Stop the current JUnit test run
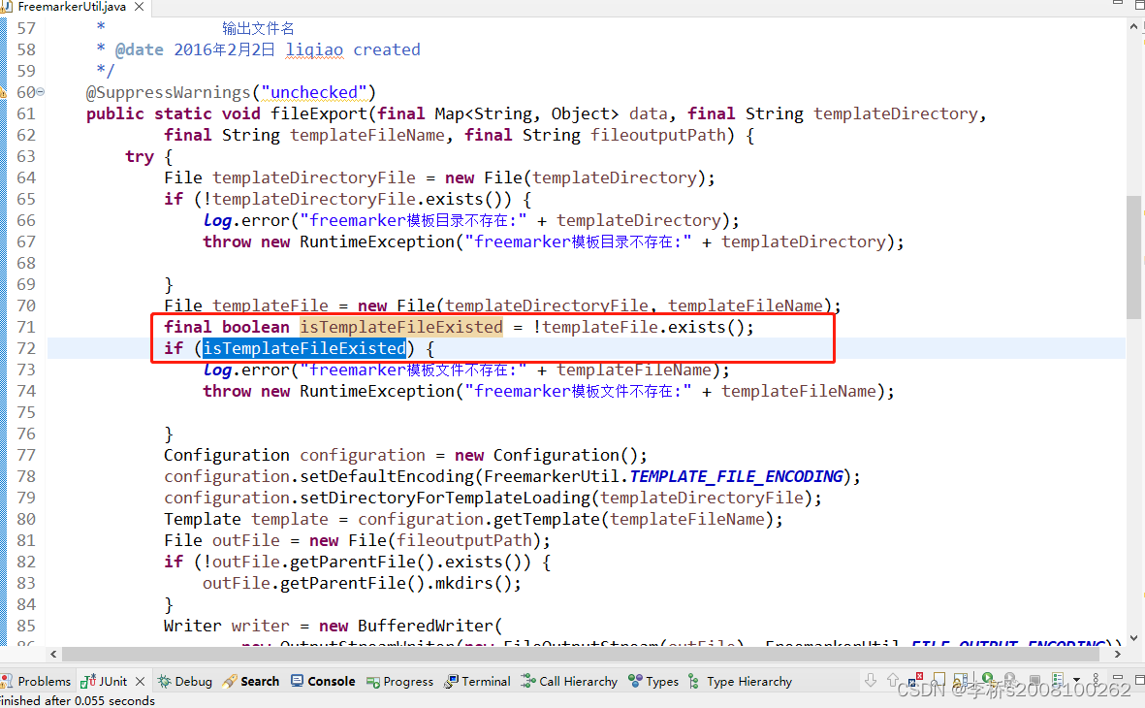This screenshot has height=708, width=1145. [x=1036, y=679]
